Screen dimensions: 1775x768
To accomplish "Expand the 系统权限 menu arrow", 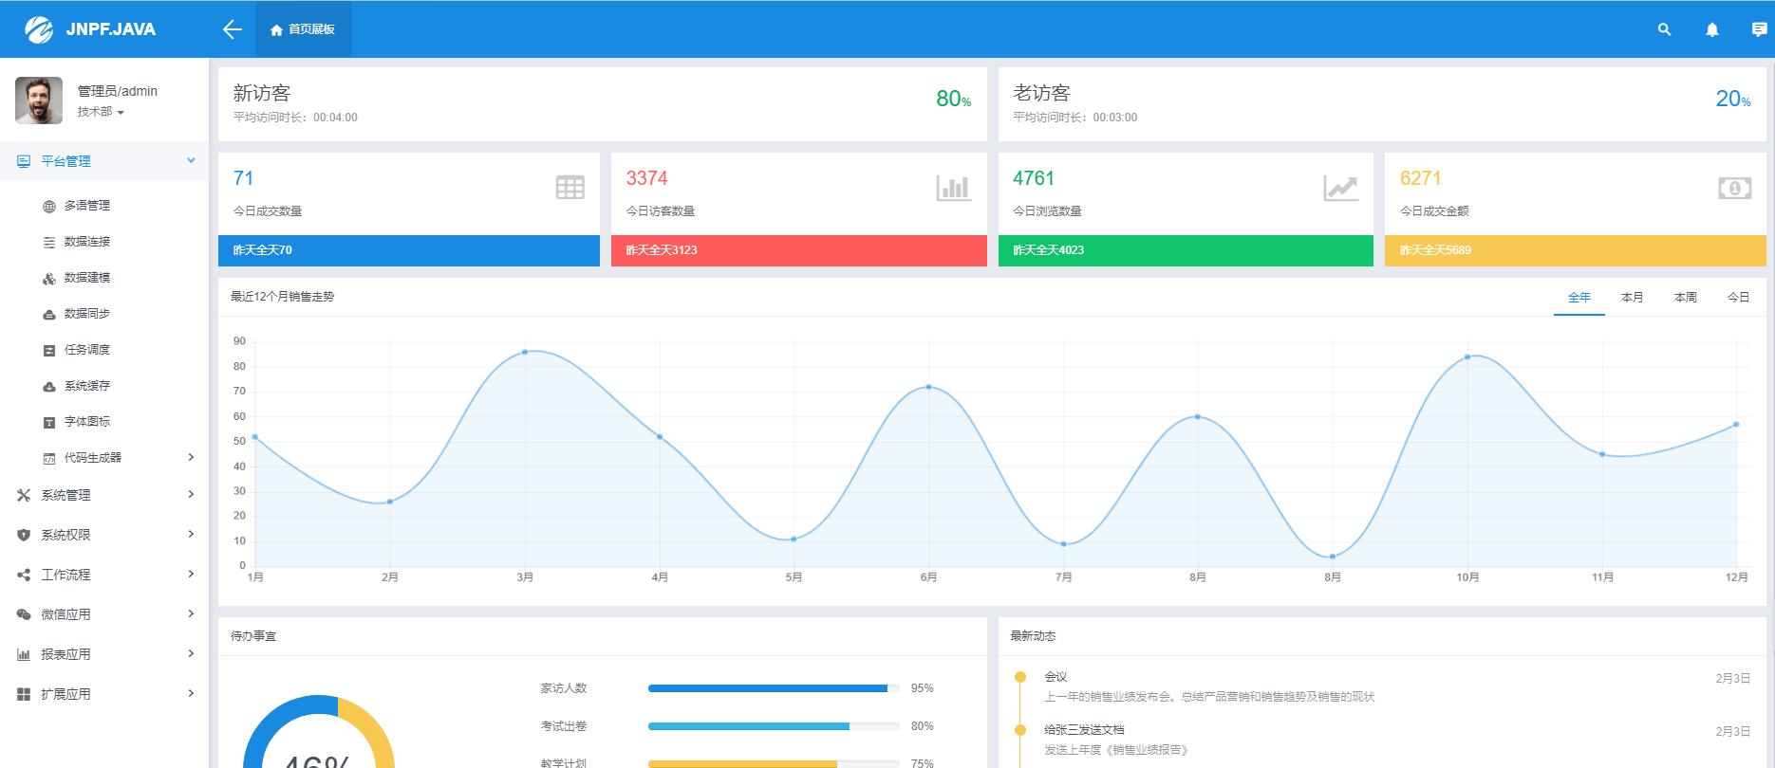I will tap(191, 534).
